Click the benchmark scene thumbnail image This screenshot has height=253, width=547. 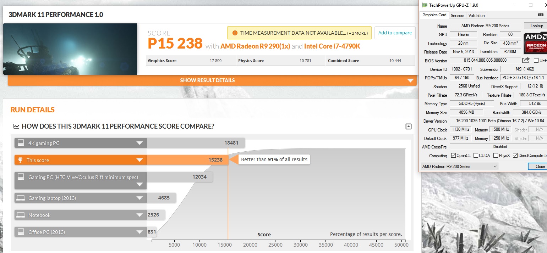coord(70,49)
